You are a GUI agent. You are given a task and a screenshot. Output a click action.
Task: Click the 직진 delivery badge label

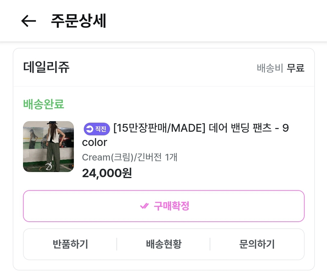[101, 129]
